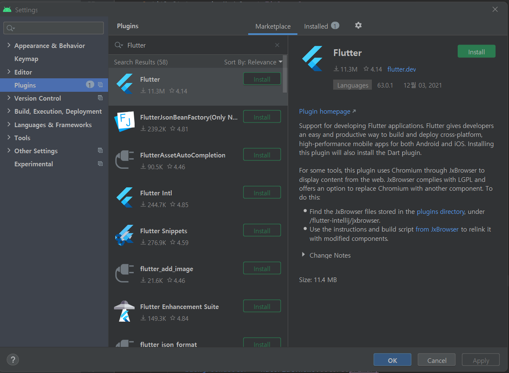Click the Flutter Snippets logo icon

[125, 235]
